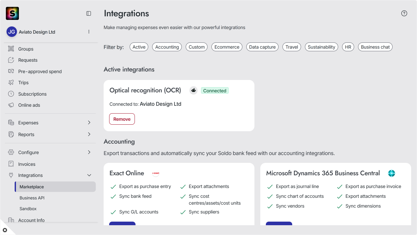Screen dimensions: 417x235
Task: Open Online ads in the sidebar
Action: point(29,105)
